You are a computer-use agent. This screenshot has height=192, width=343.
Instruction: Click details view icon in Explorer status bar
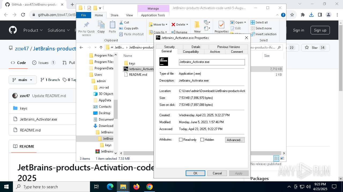point(276,158)
